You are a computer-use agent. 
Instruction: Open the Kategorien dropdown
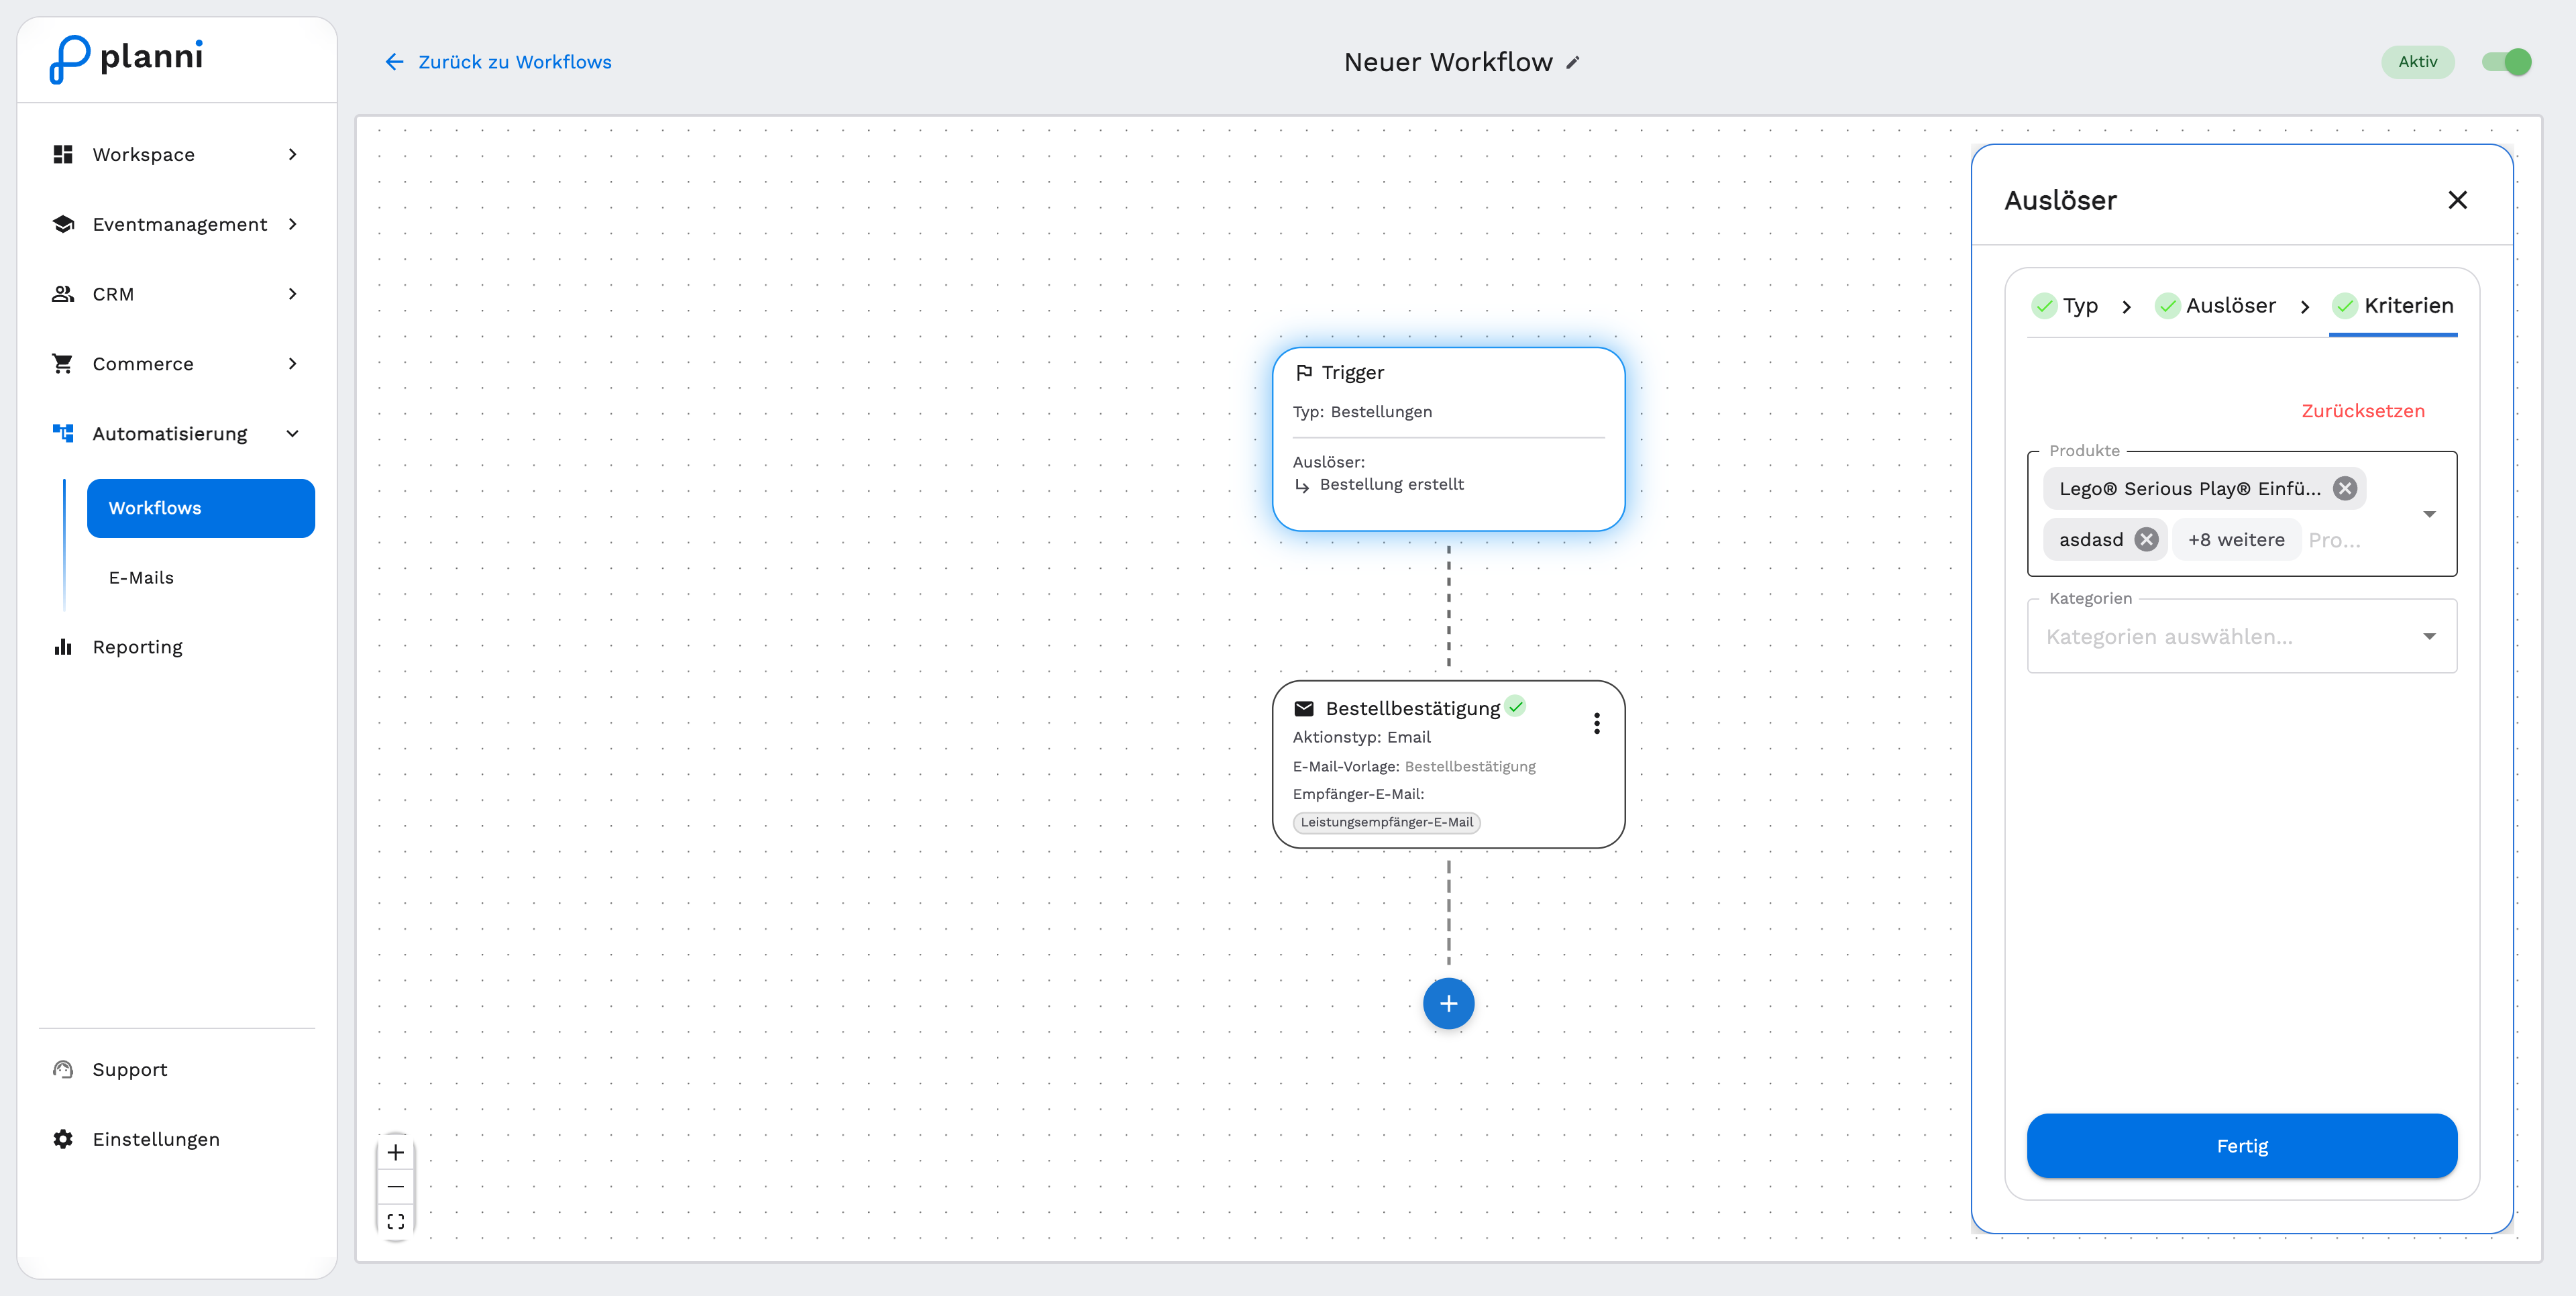2242,636
